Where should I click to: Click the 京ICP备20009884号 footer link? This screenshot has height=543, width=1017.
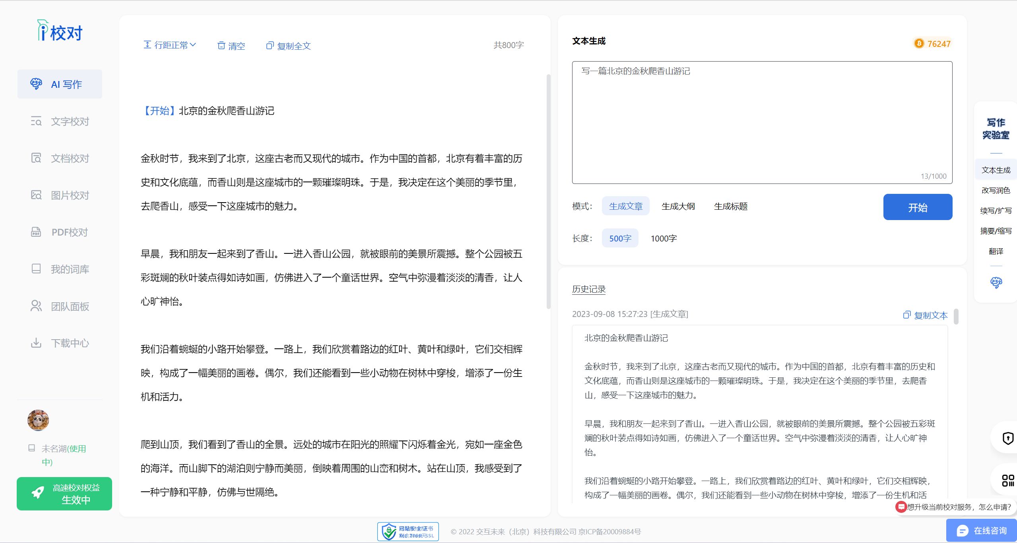[609, 532]
